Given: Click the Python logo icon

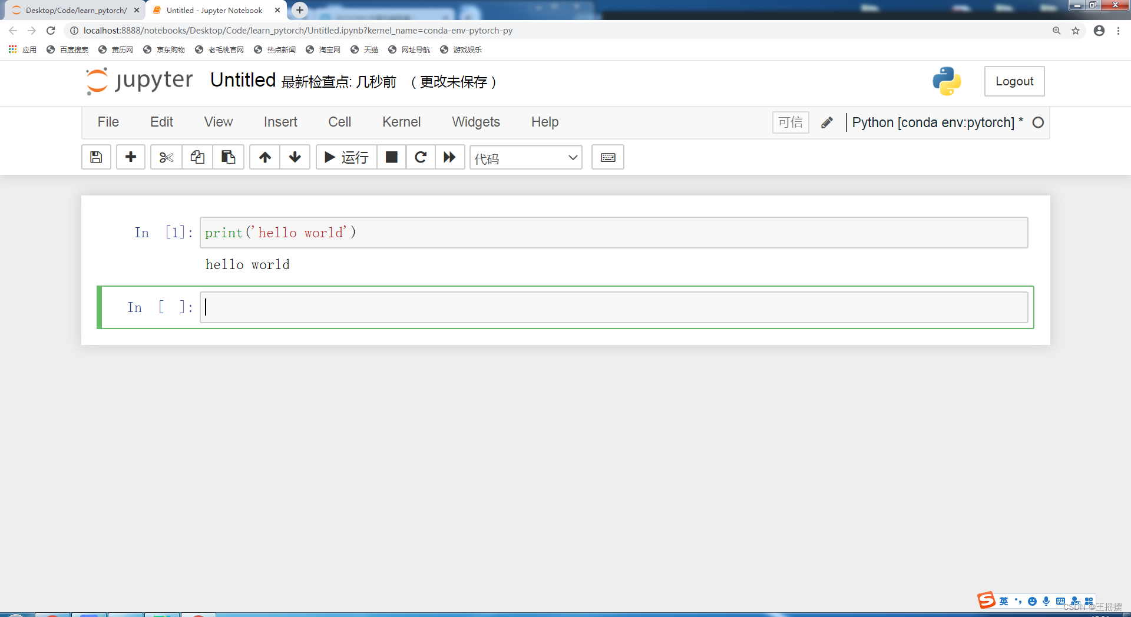Looking at the screenshot, I should click(x=947, y=81).
